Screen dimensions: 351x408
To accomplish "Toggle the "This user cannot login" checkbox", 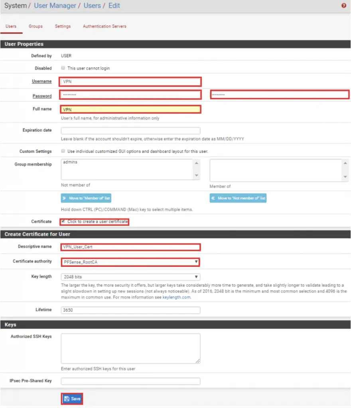I will tap(63, 68).
